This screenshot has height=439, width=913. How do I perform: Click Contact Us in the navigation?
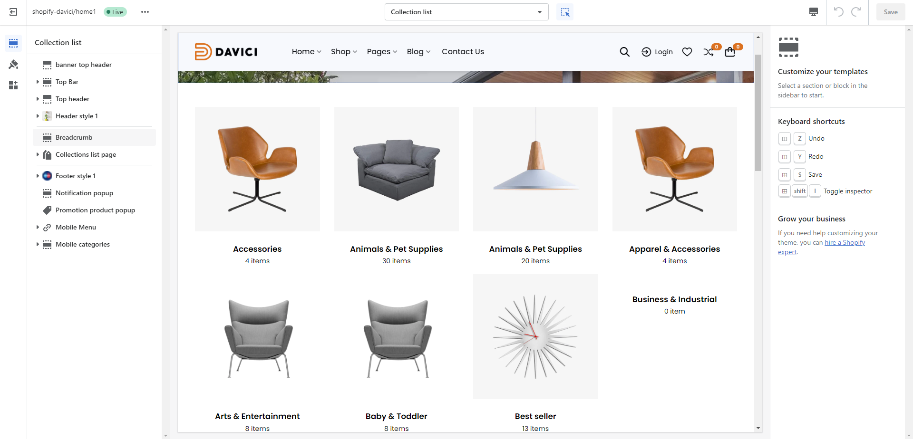pos(463,52)
